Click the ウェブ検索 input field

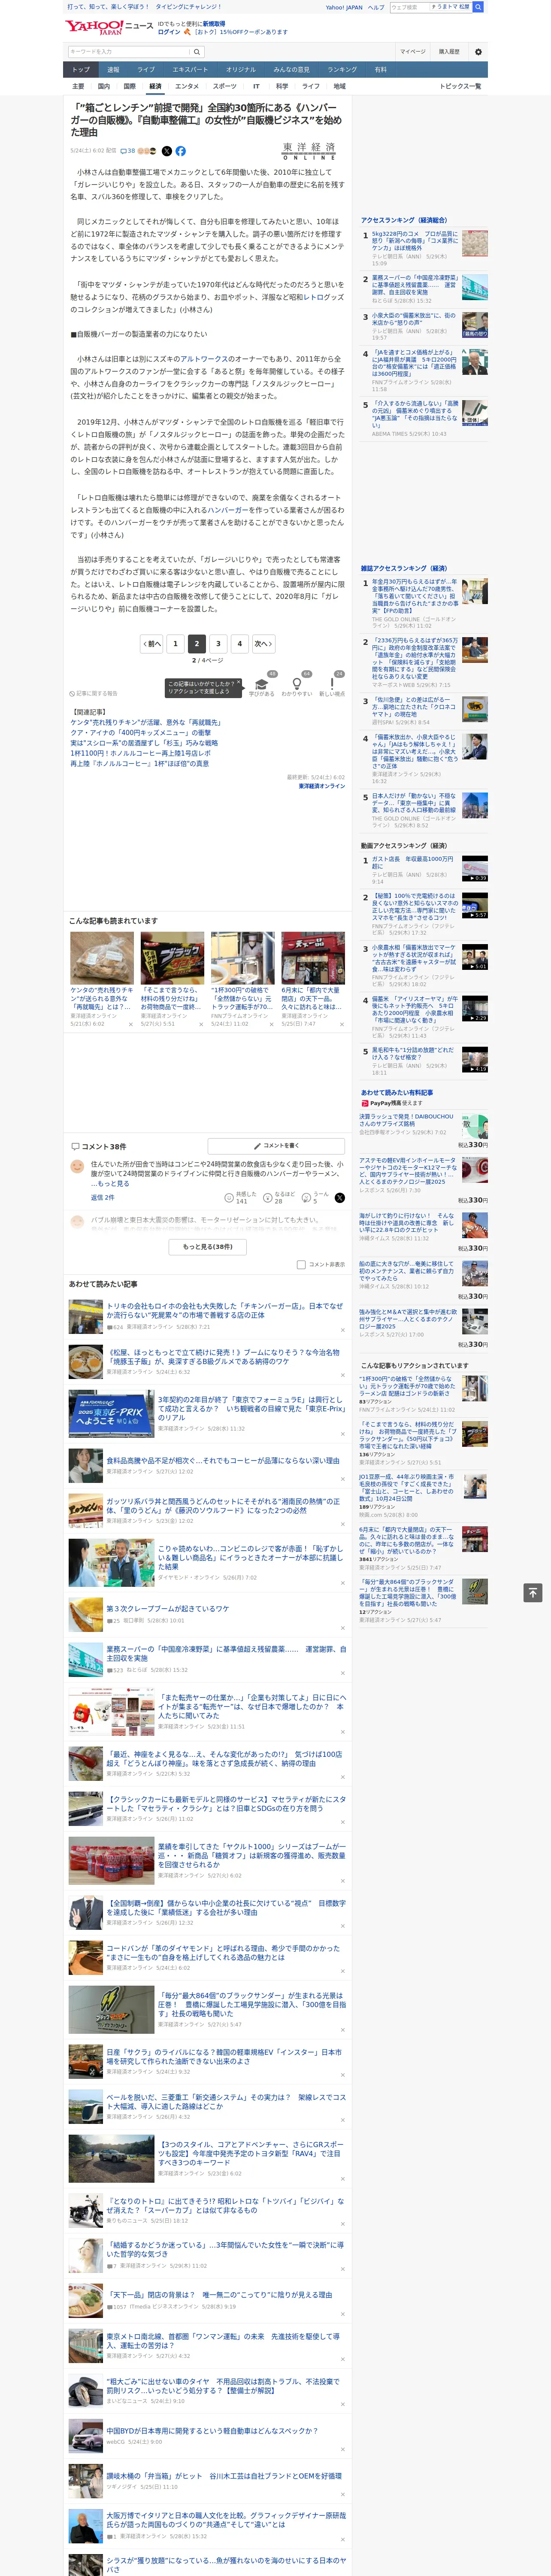[409, 7]
